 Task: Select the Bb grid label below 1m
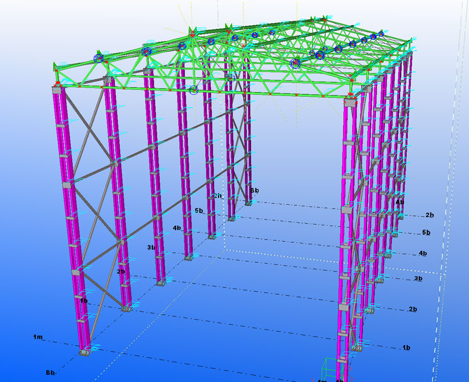click(50, 373)
